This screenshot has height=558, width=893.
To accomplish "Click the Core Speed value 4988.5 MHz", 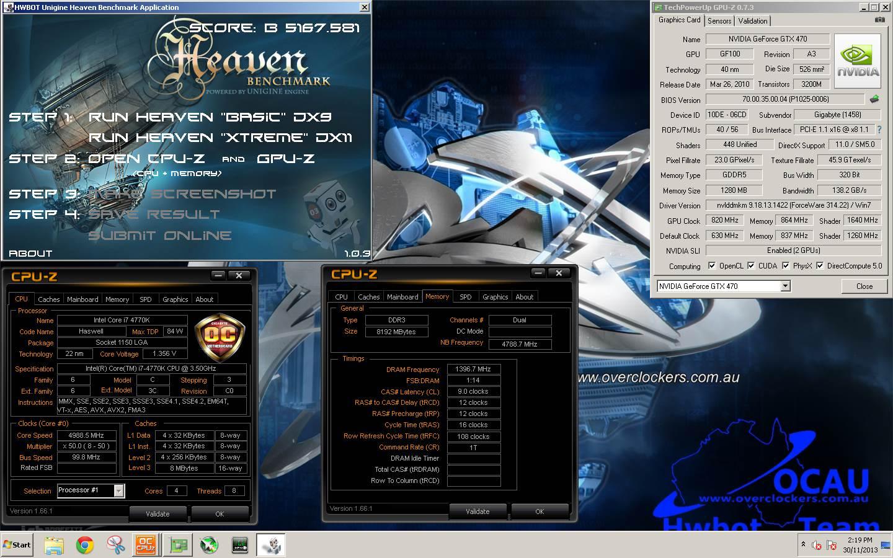I will pyautogui.click(x=87, y=435).
